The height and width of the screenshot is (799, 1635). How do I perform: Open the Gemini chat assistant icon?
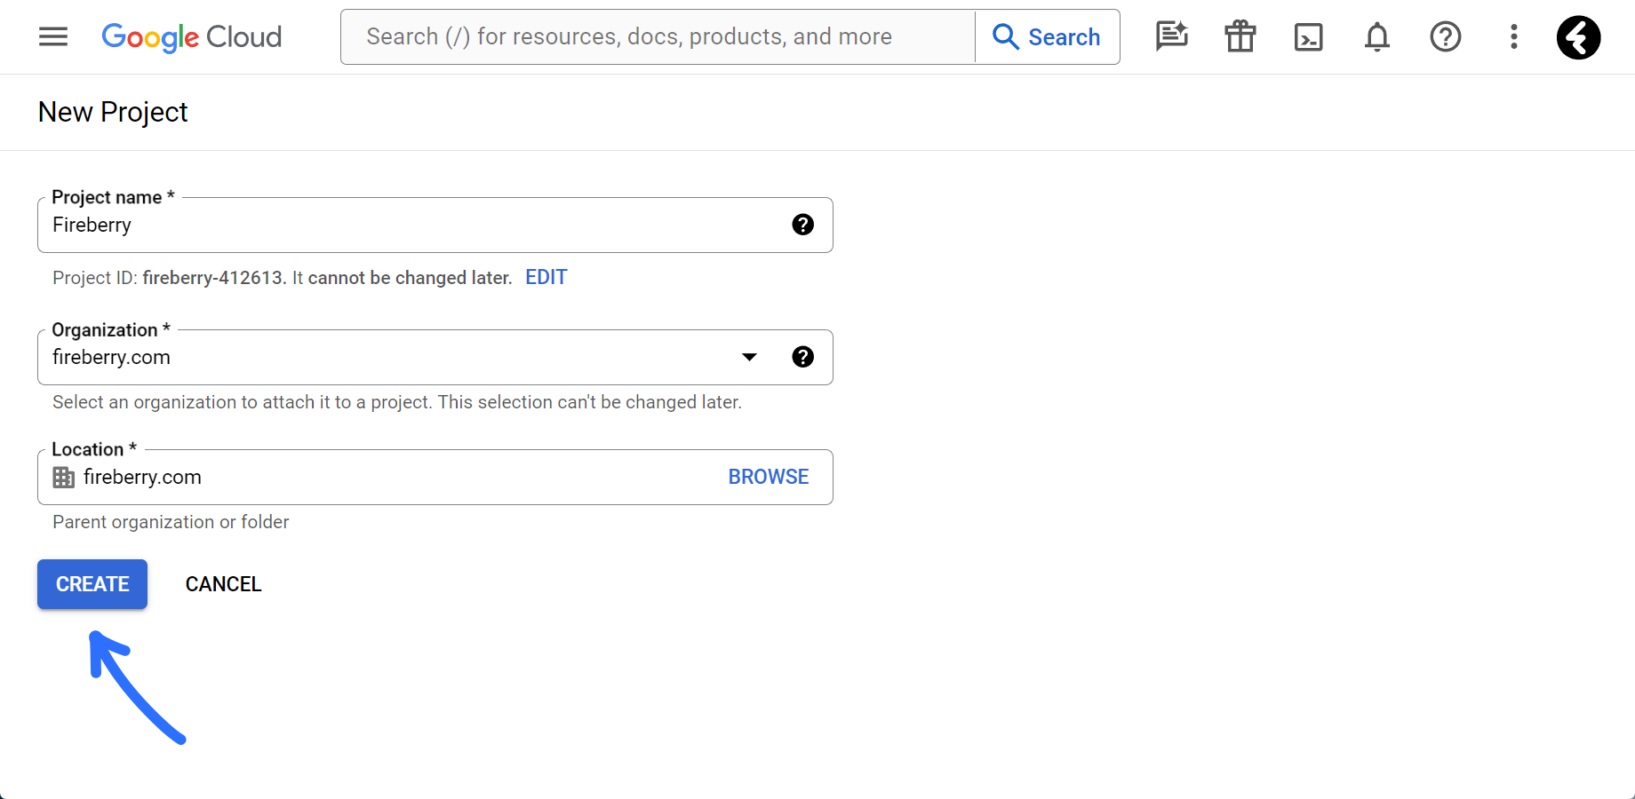(x=1172, y=36)
